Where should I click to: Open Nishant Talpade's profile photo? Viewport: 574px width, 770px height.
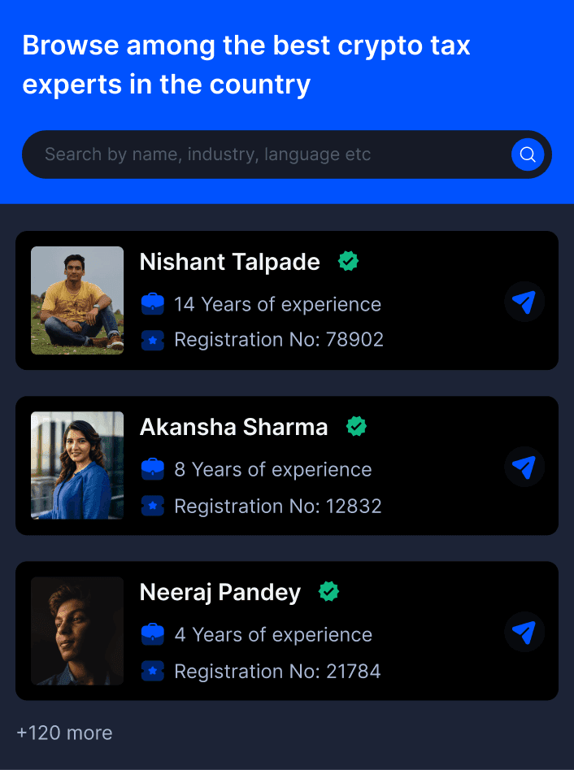point(77,300)
